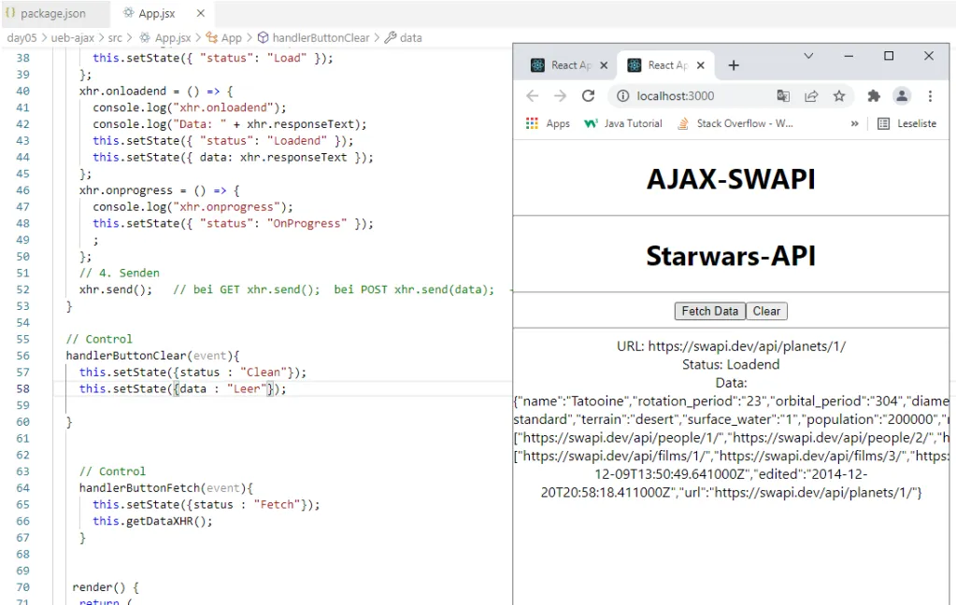
Task: Focus the localhost:3000 address bar
Action: click(x=675, y=95)
